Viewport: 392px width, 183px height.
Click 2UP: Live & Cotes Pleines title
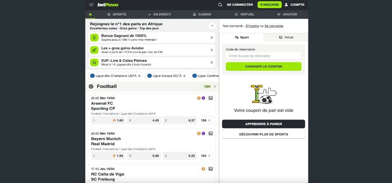[x=124, y=61]
